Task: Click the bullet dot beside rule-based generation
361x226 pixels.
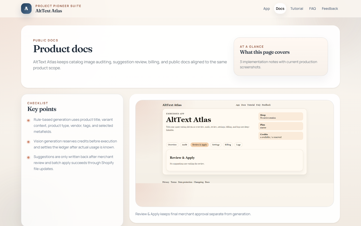Action: pos(29,121)
